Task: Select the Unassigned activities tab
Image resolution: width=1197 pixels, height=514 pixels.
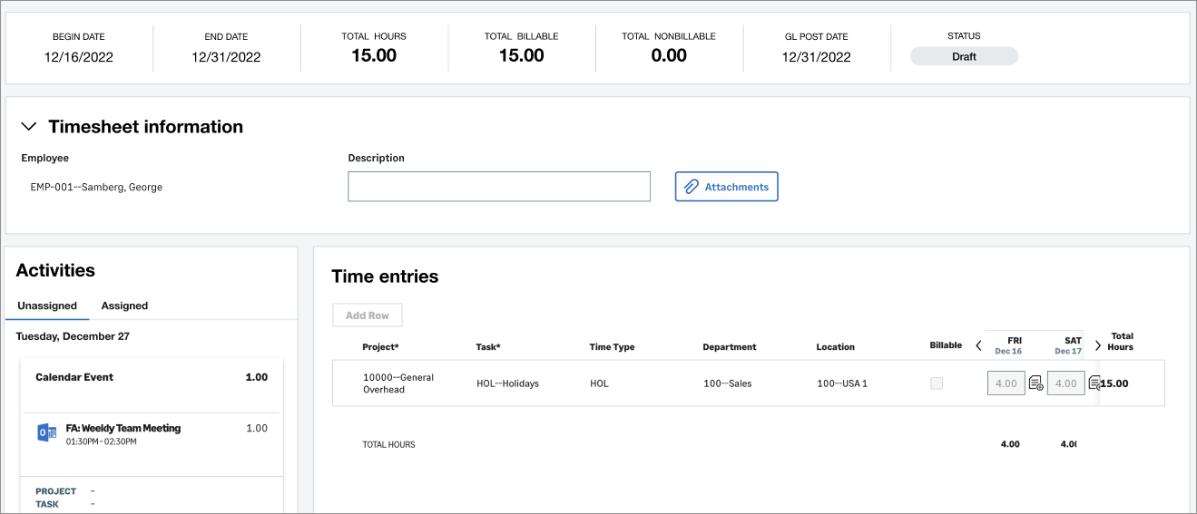Action: click(x=47, y=305)
